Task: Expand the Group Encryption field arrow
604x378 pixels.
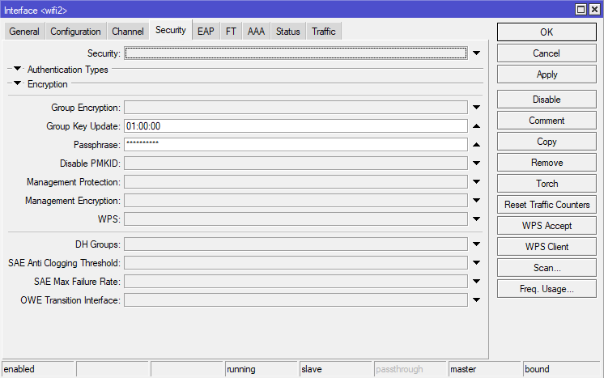Action: [x=477, y=108]
